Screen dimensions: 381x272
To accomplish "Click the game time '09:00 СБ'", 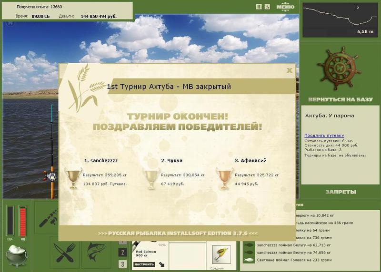I will 40,17.
